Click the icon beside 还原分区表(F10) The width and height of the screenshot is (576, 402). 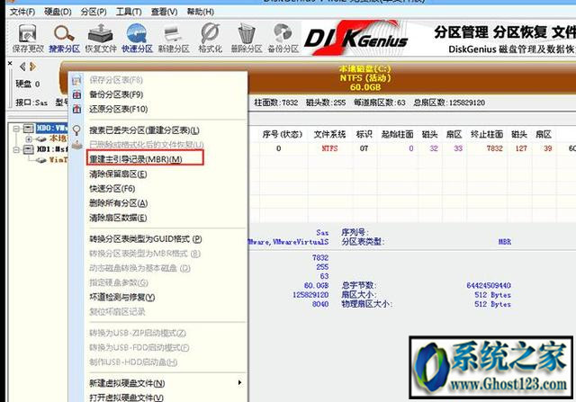point(76,109)
